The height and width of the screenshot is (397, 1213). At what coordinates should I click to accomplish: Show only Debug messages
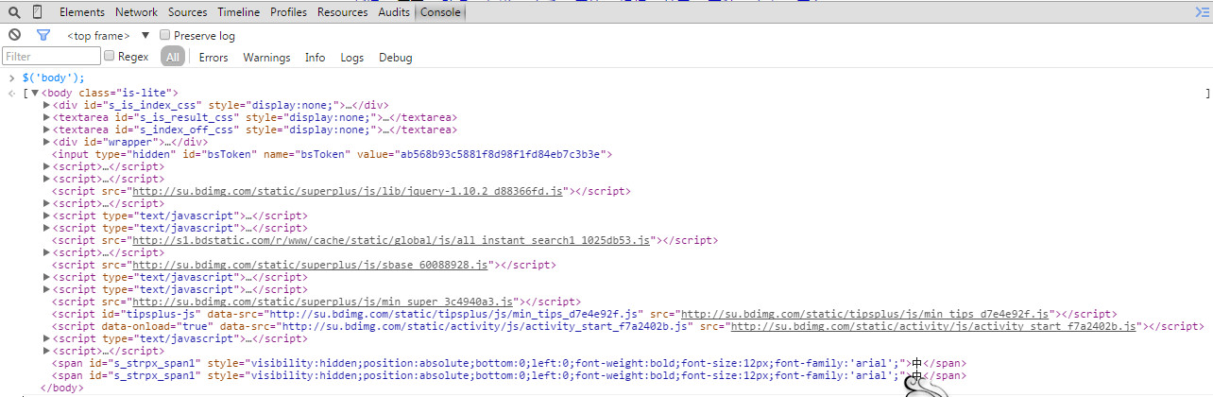coord(396,58)
